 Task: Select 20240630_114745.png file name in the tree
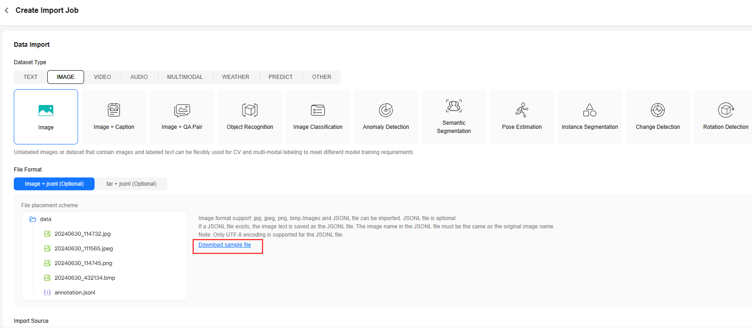point(84,263)
